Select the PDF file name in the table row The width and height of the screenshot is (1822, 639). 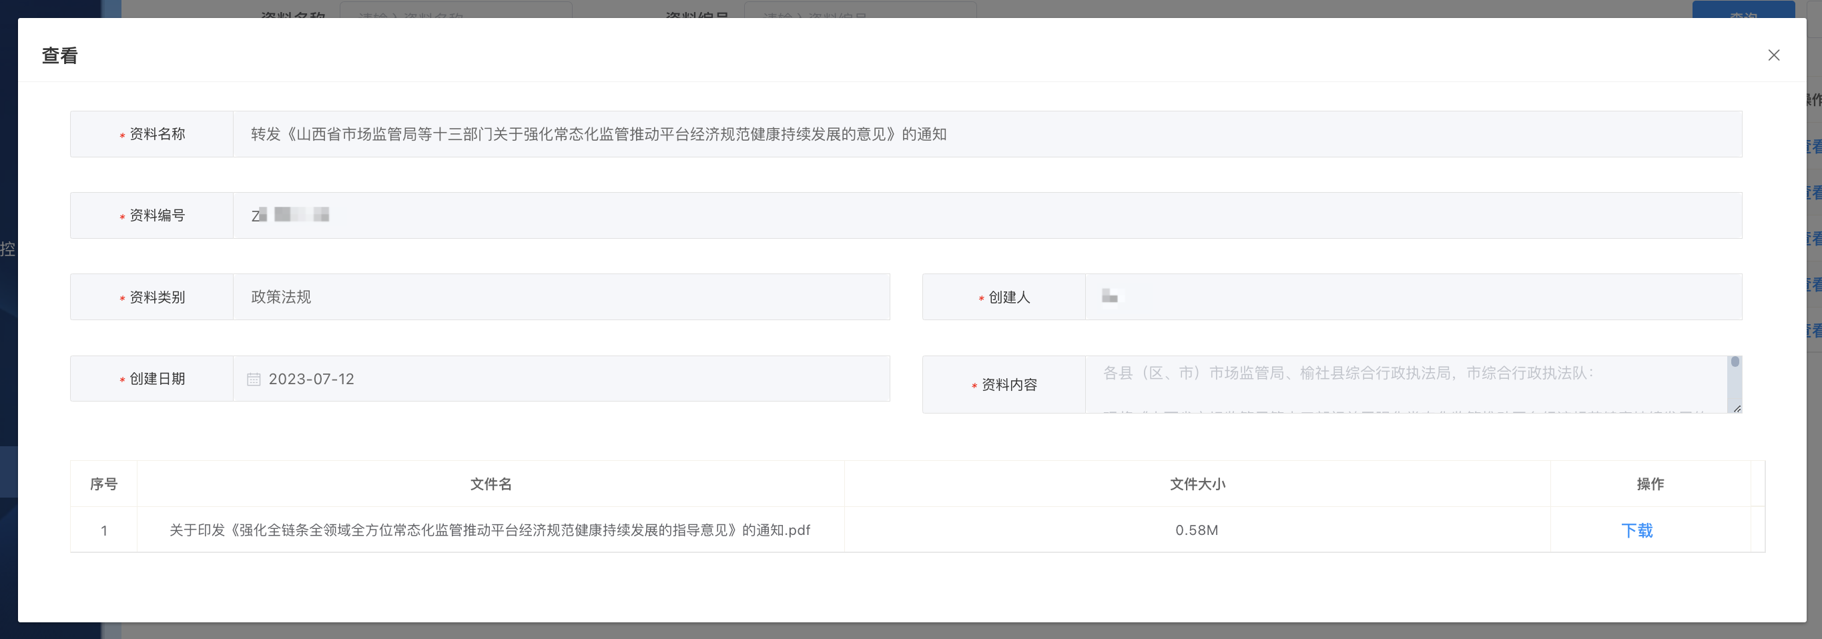pyautogui.click(x=489, y=530)
